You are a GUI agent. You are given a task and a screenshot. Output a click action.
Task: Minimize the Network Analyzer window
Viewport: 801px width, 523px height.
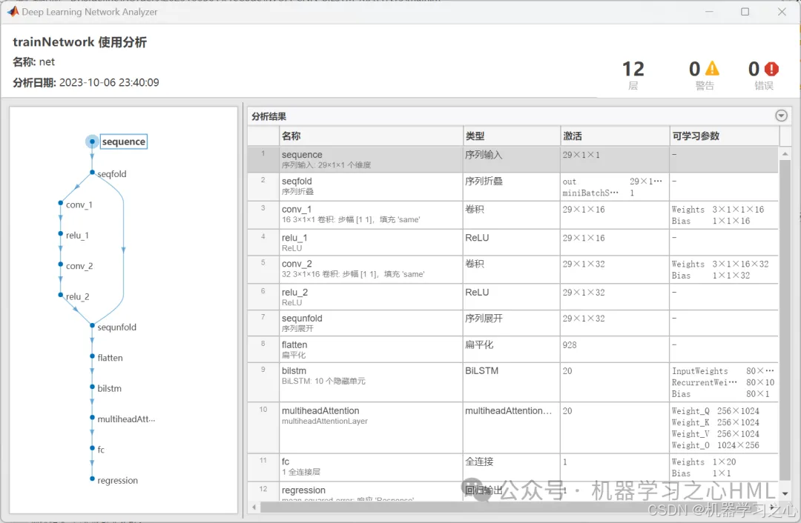[708, 11]
